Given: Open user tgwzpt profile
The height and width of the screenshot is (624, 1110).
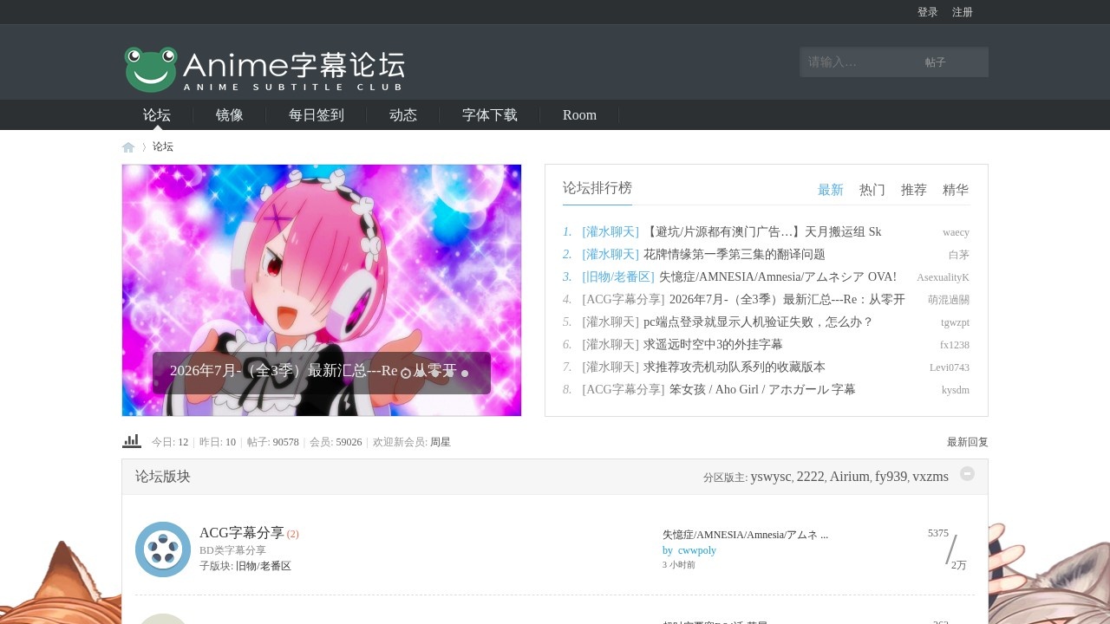Looking at the screenshot, I should [955, 322].
